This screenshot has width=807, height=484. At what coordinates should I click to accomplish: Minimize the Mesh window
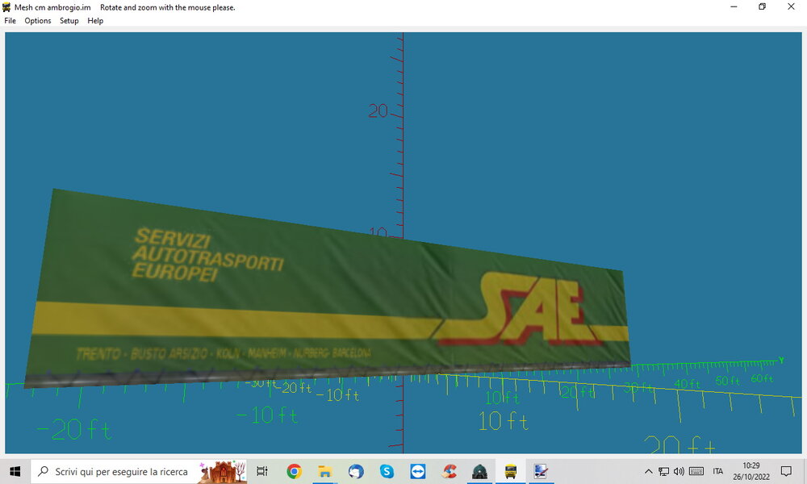point(734,6)
